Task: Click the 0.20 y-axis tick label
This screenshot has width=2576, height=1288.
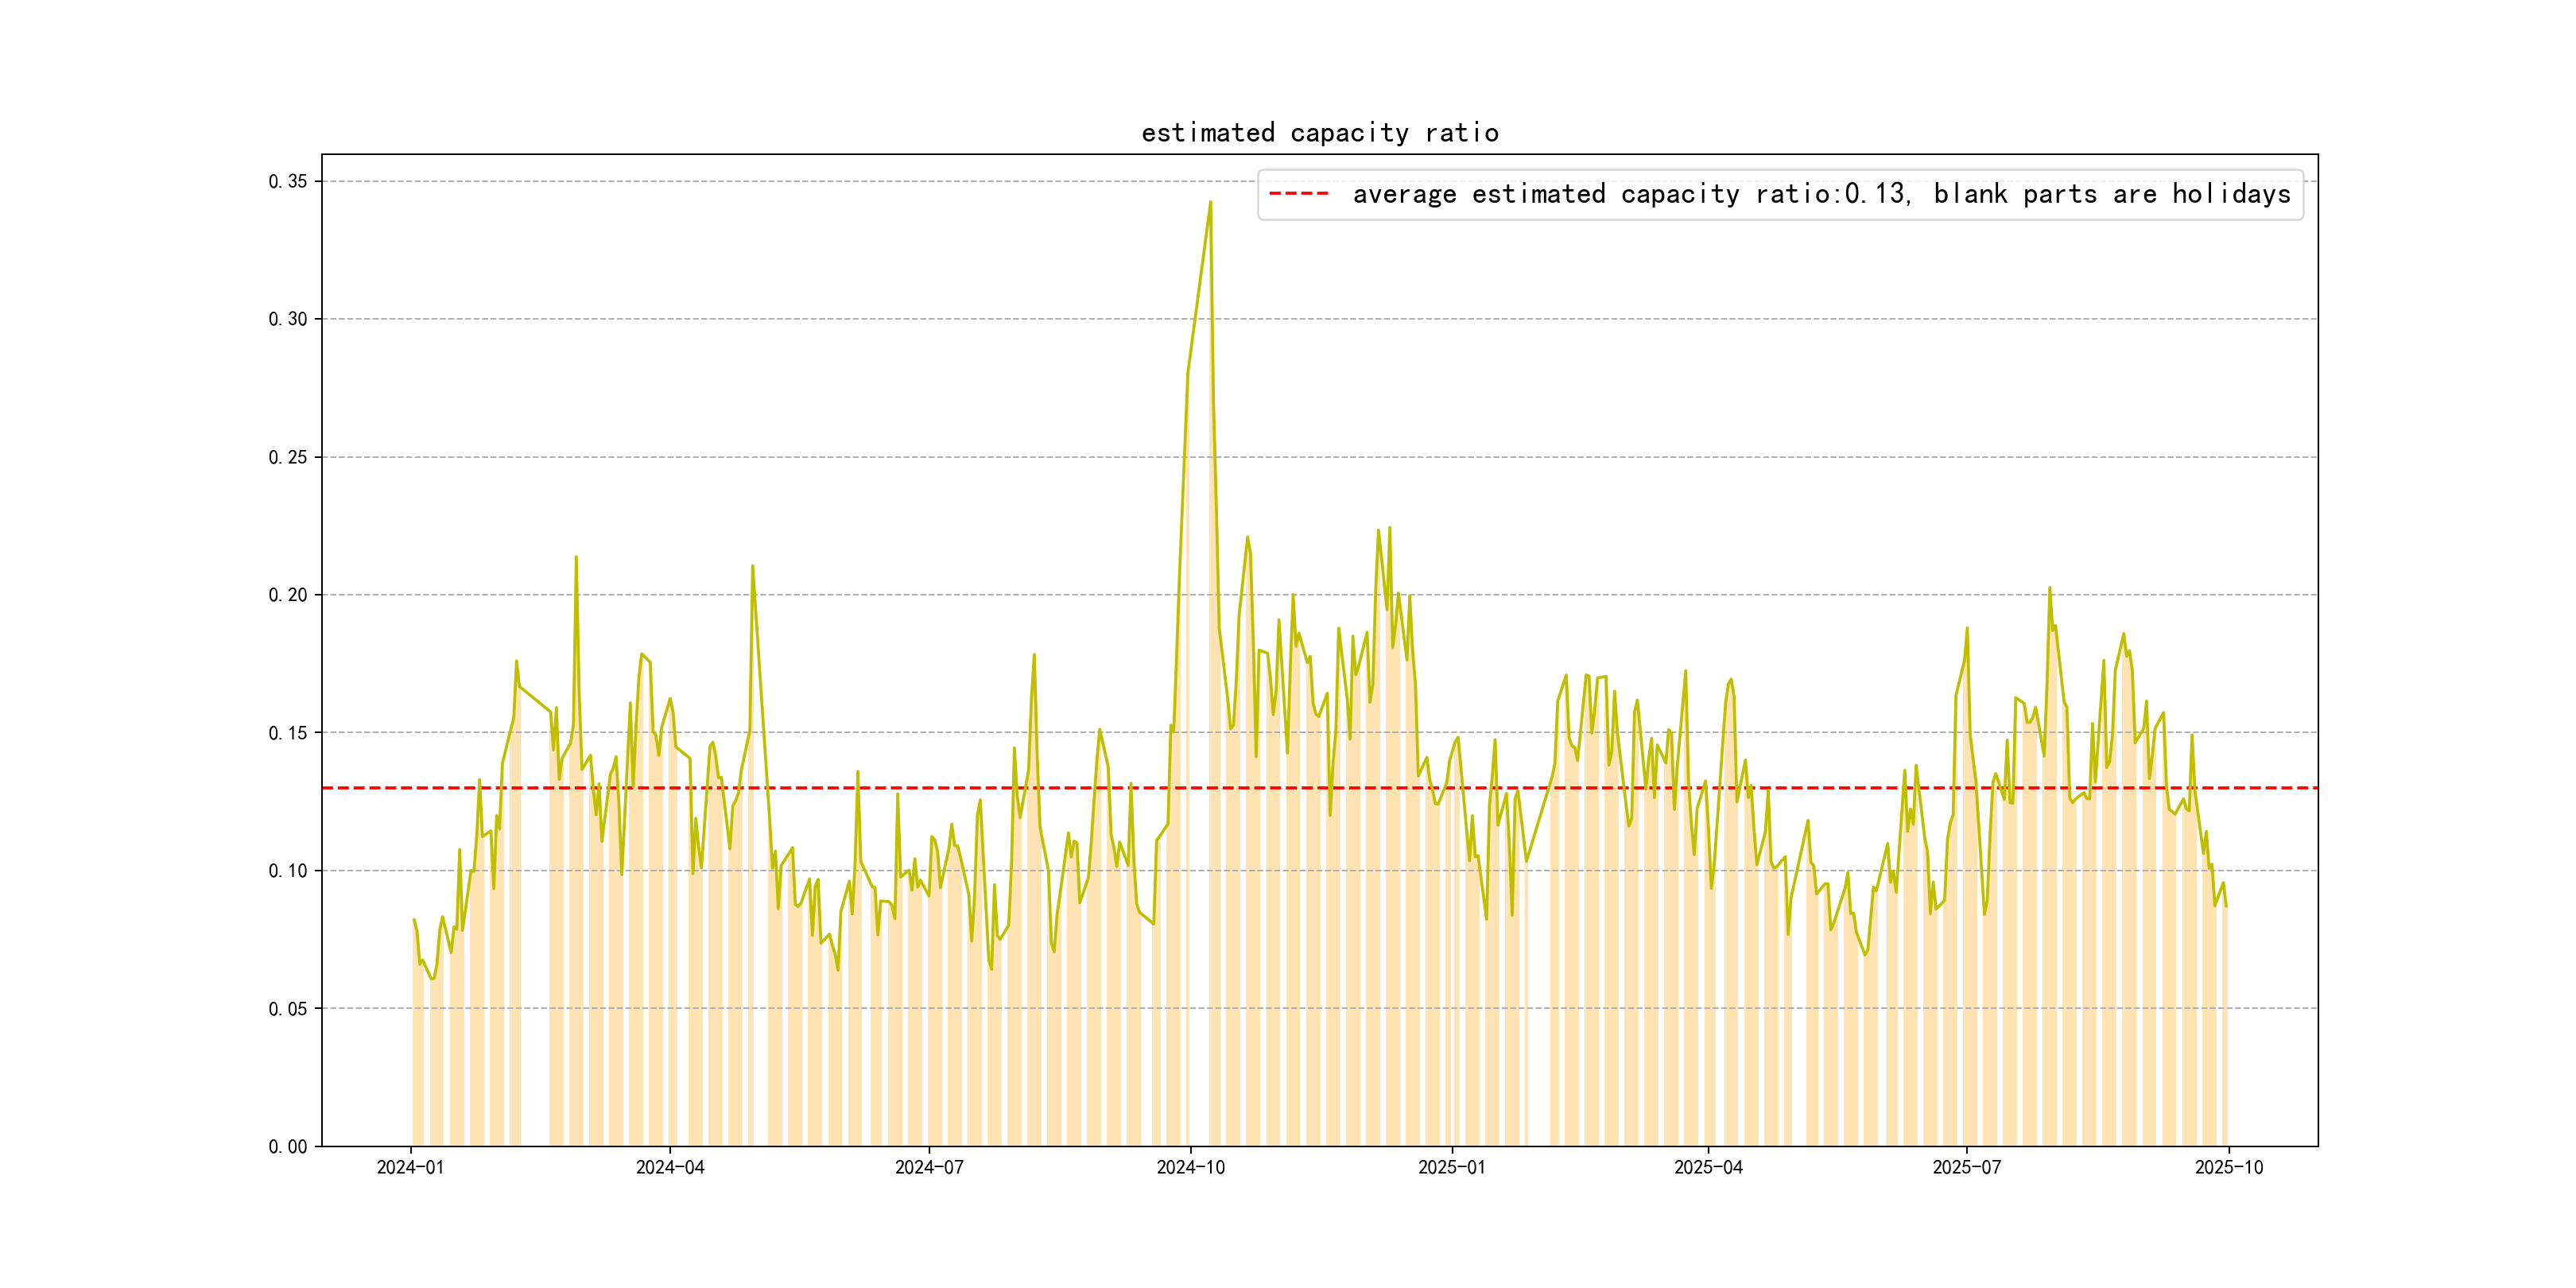Action: (288, 595)
